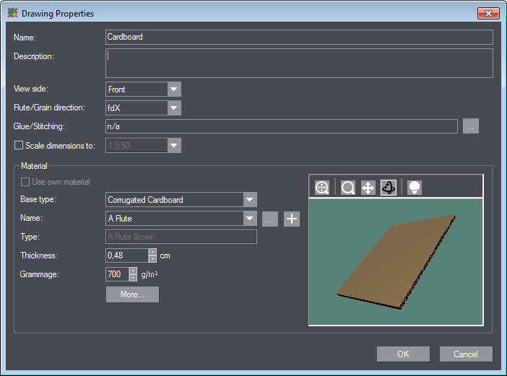Click the zoom-to-fit icon in preview toolbar
Viewport: 507px width, 376px height.
pos(322,188)
